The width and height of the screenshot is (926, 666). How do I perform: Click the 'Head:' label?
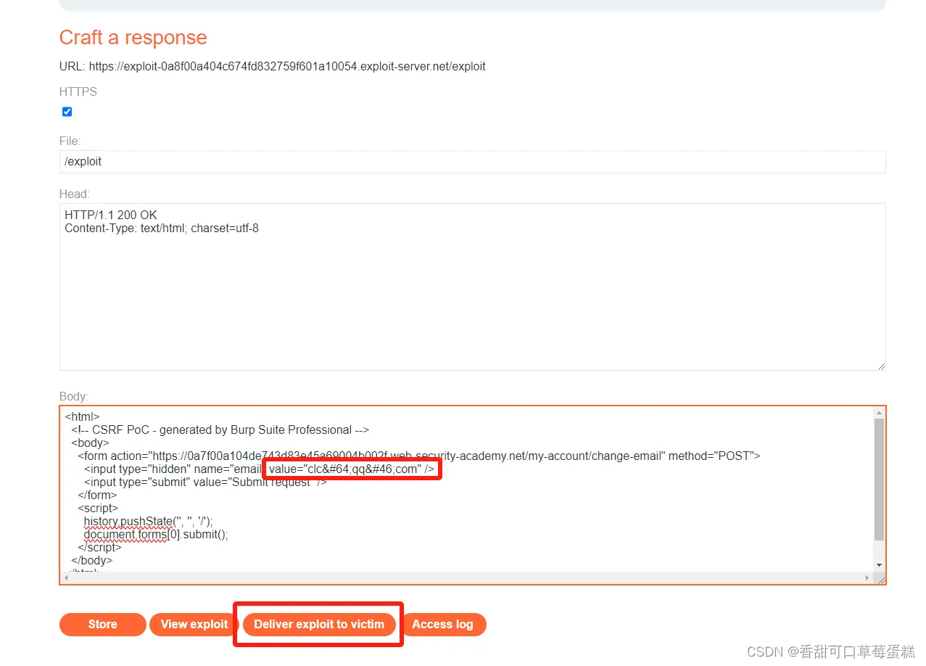point(75,194)
